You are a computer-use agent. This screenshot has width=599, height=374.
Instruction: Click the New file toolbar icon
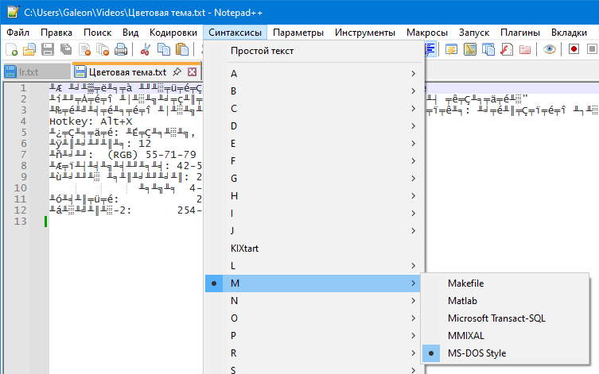(x=12, y=49)
